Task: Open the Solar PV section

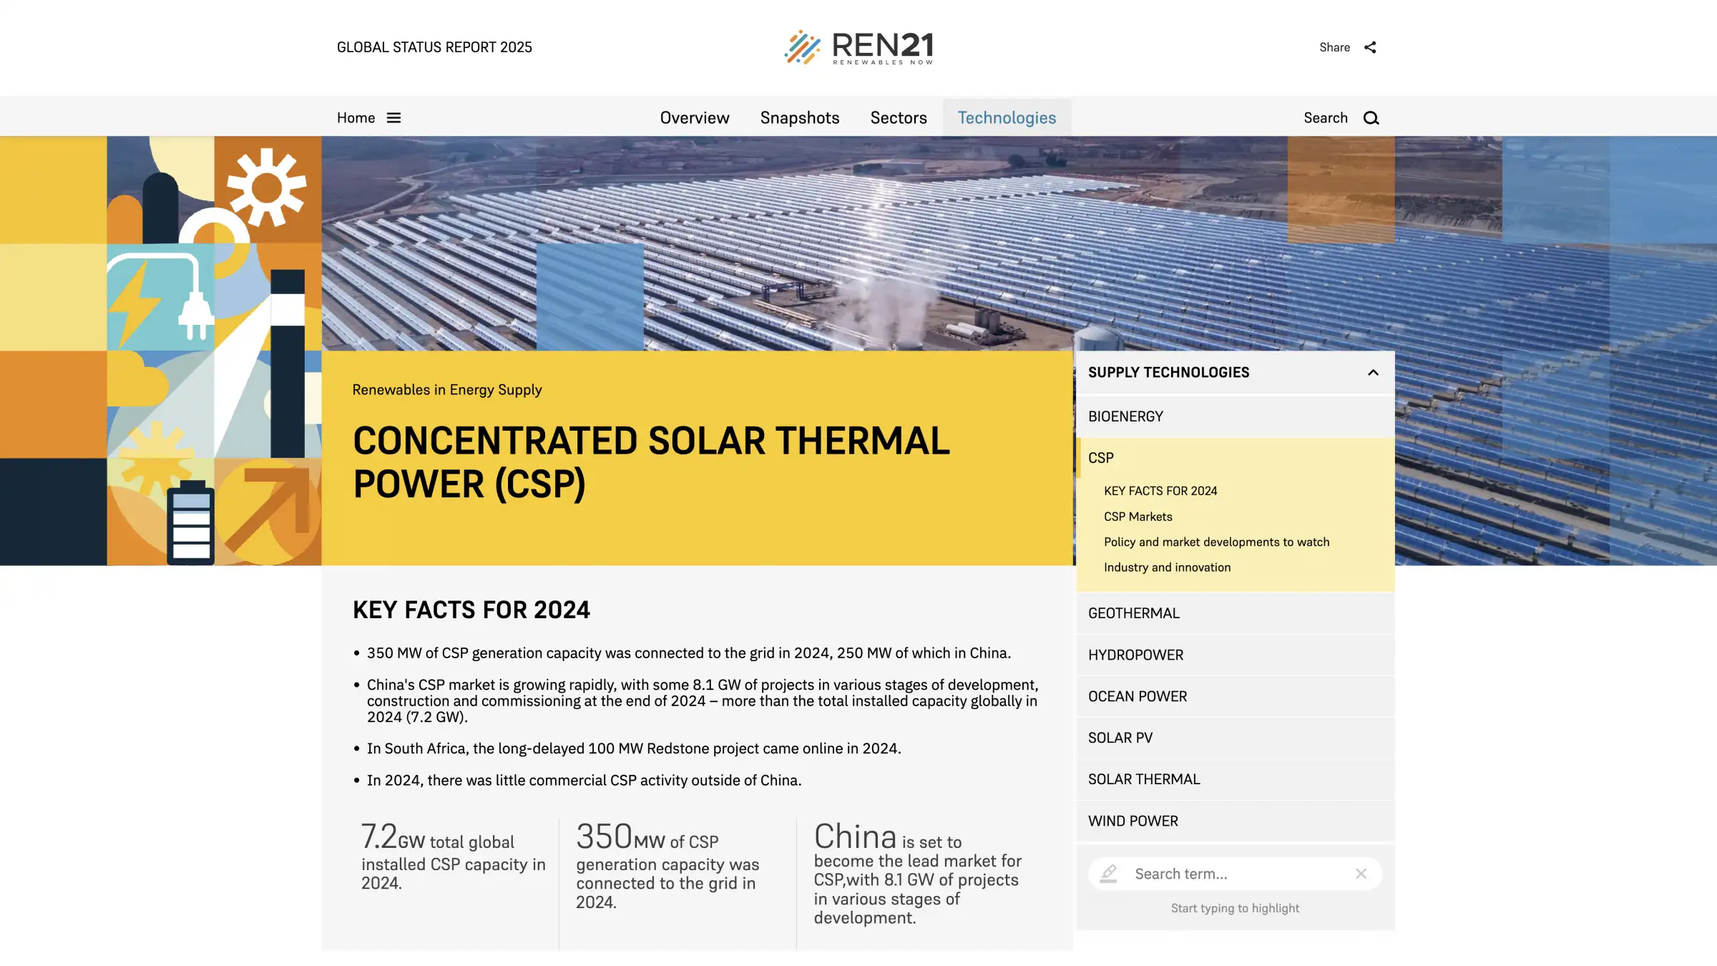Action: click(1120, 738)
